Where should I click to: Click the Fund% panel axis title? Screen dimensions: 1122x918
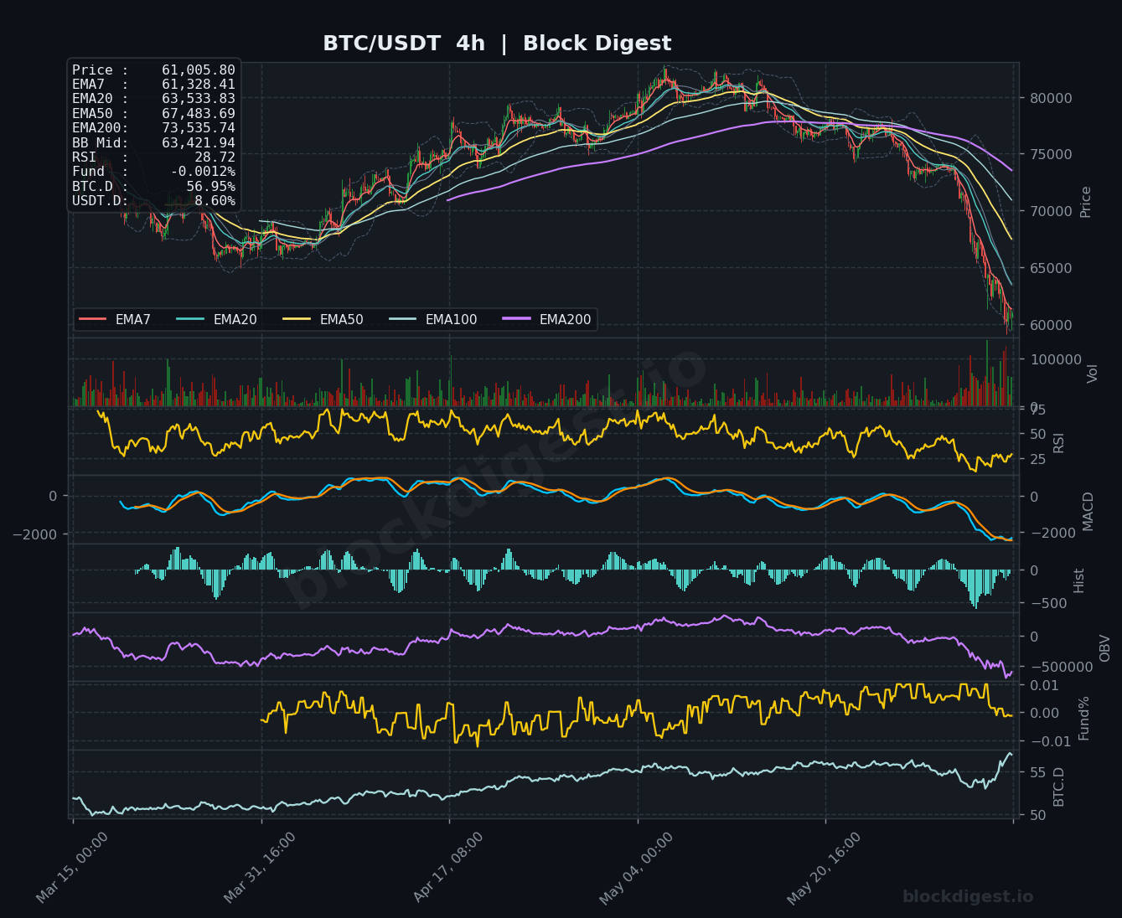point(1084,719)
